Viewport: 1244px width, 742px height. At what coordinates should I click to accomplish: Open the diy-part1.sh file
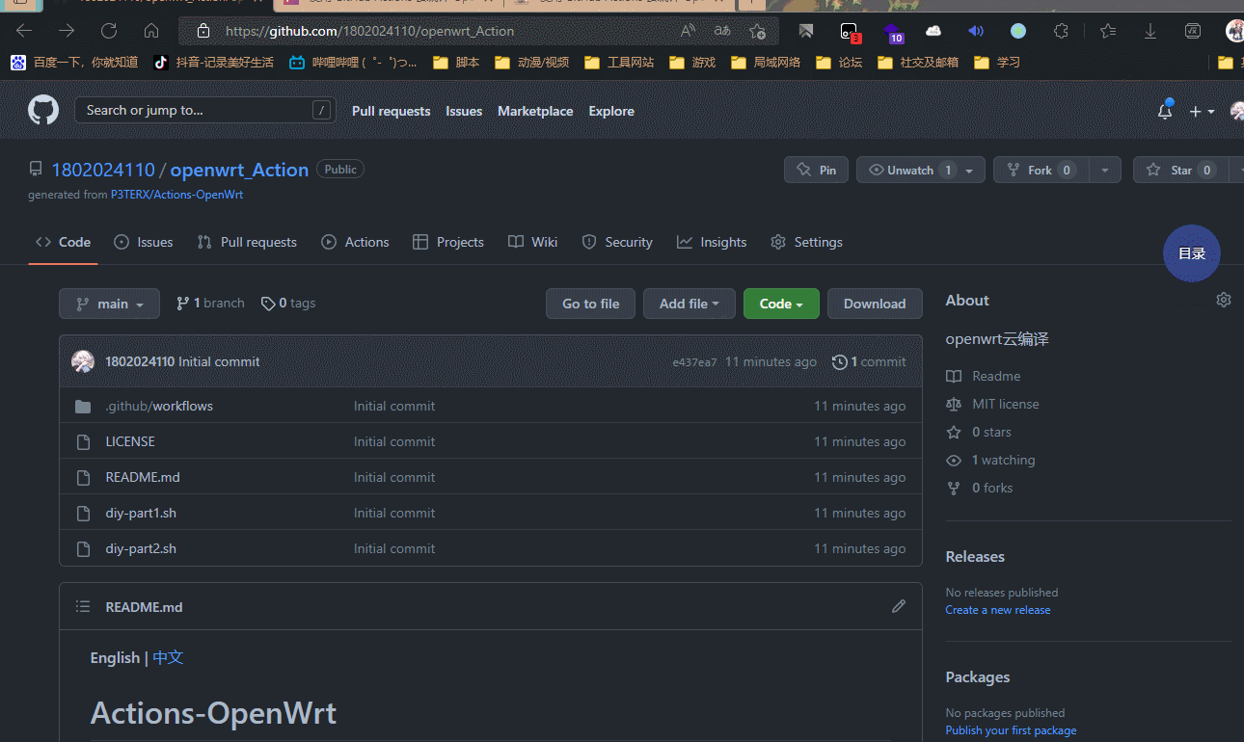[141, 513]
